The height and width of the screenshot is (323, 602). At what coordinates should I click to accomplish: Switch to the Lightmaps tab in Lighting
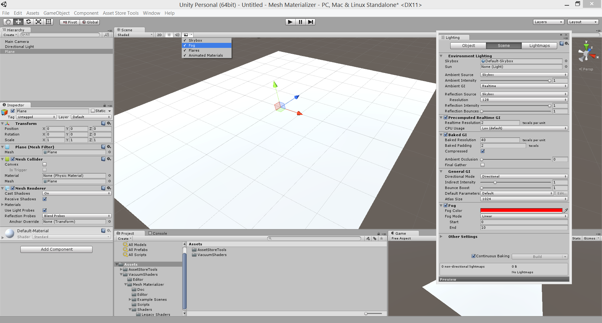click(539, 45)
